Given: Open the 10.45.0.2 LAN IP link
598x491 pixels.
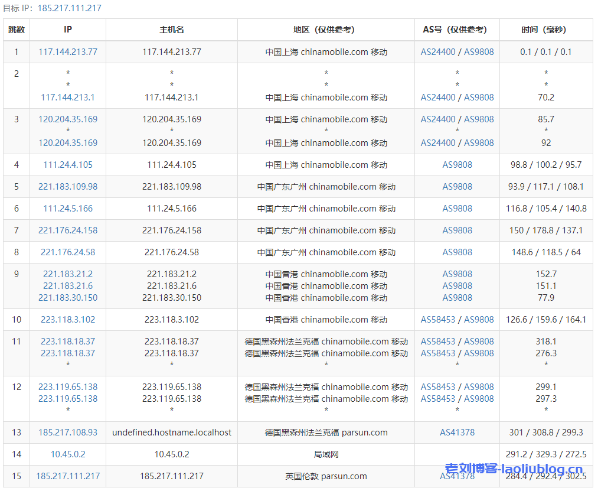Looking at the screenshot, I should tap(68, 454).
